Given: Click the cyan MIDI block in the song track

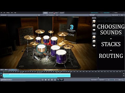Looking at the screenshot, I should tap(36, 75).
